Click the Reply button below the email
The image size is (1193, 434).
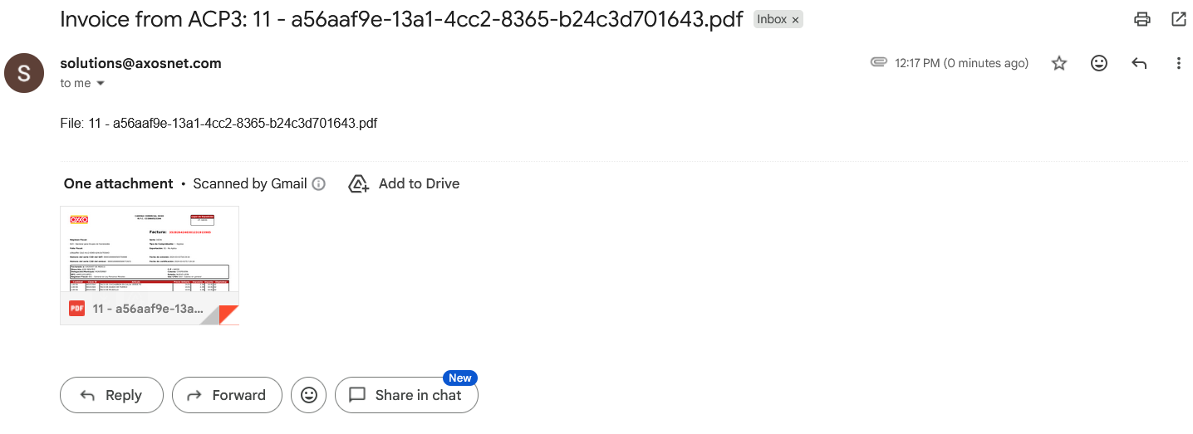pyautogui.click(x=111, y=395)
